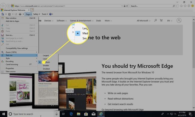Click the browser Back arrow button
195x117 pixels.
tap(3, 6)
